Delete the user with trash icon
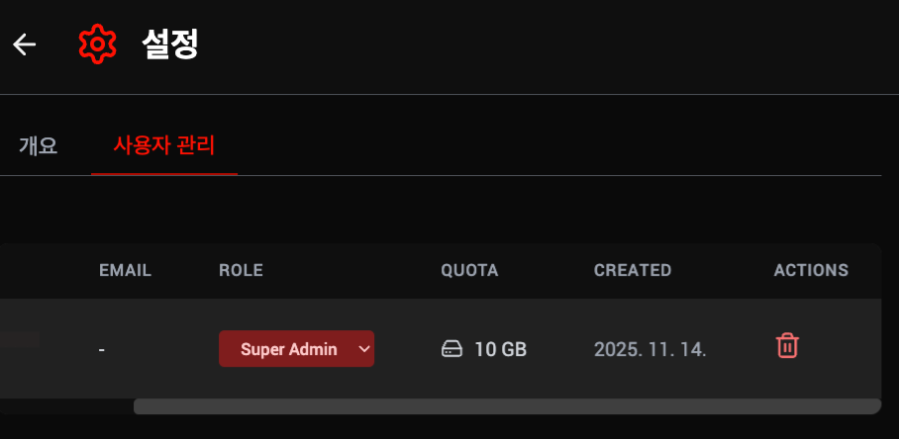This screenshot has width=899, height=439. click(x=787, y=346)
